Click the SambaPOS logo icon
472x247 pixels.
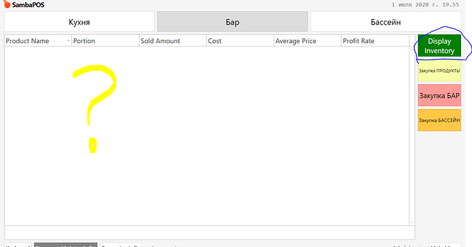[7, 4]
